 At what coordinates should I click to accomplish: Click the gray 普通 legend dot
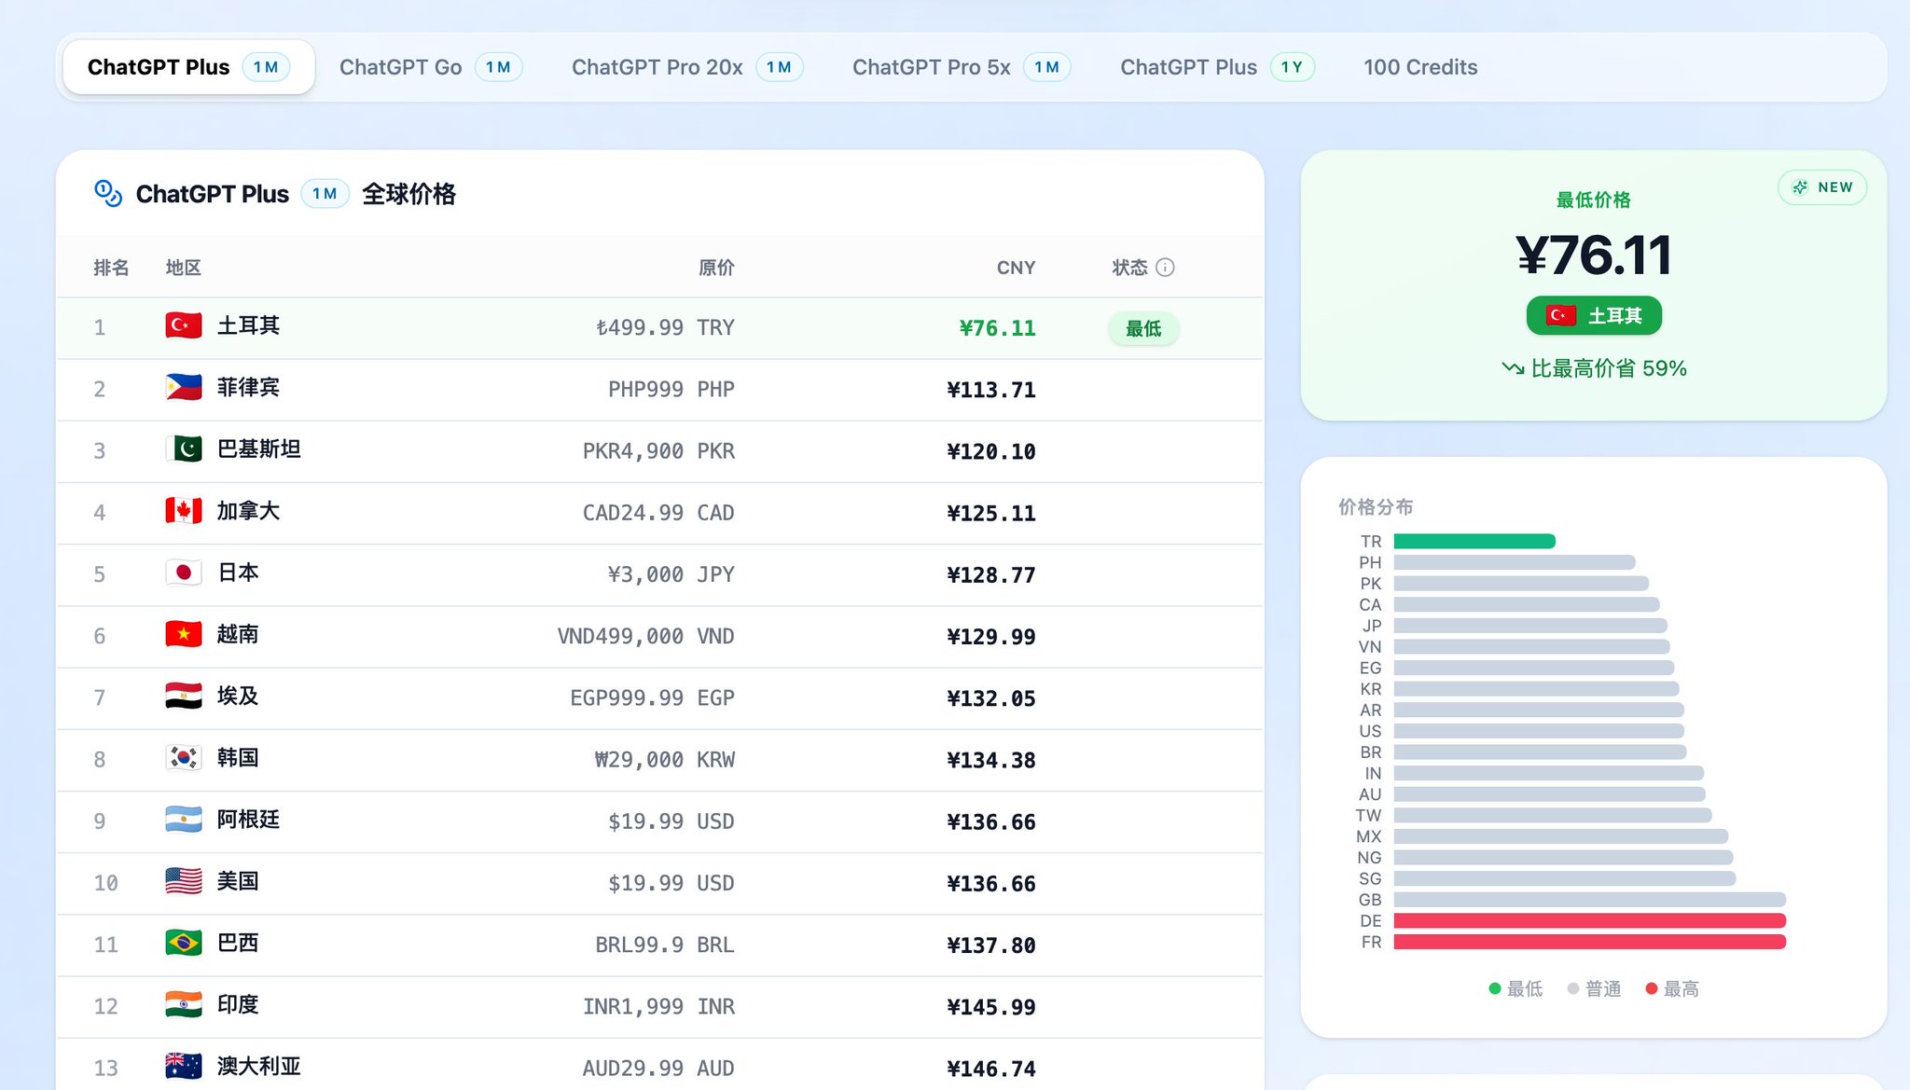(x=1573, y=988)
